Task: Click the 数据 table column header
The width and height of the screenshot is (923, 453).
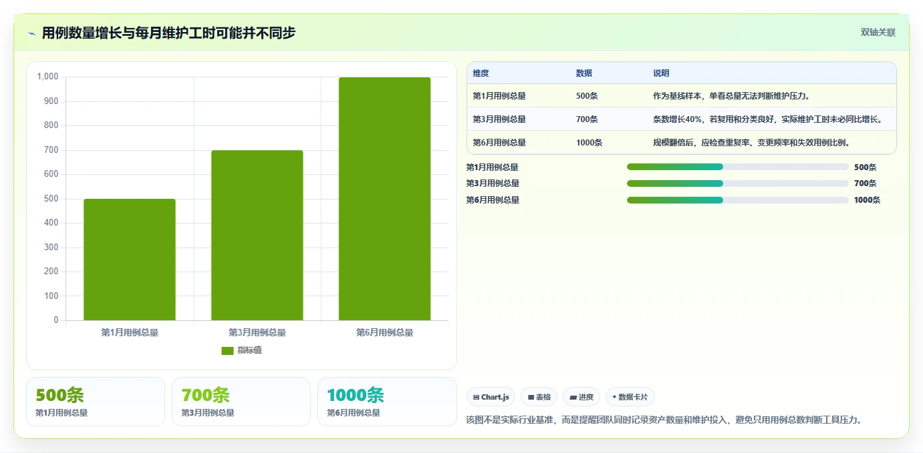Action: point(583,73)
